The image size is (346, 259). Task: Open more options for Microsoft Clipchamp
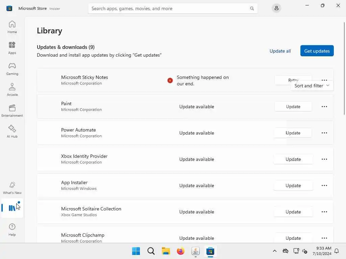pos(324,238)
